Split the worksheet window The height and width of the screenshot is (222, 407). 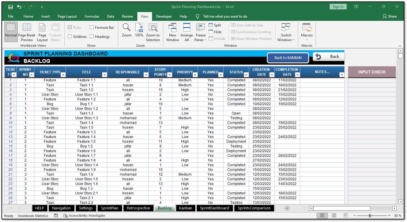[215, 25]
